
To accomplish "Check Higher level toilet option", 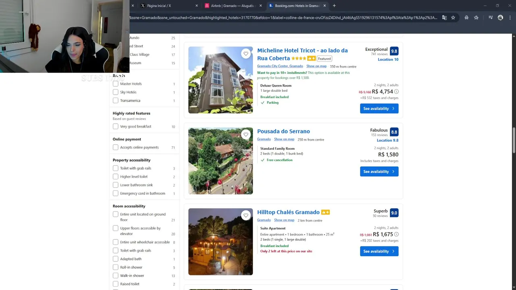I will point(116,177).
